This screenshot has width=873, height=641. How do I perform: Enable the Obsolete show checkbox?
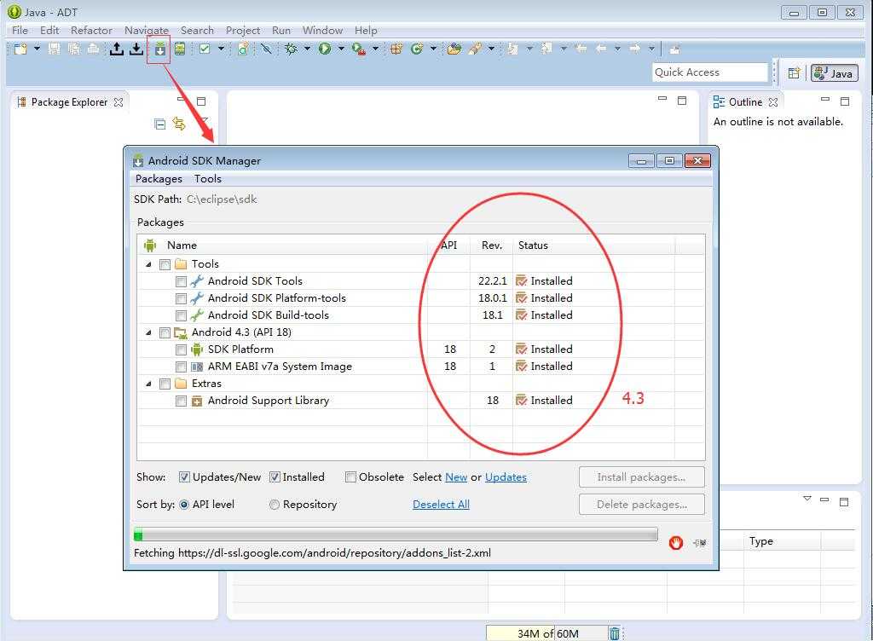pyautogui.click(x=350, y=476)
